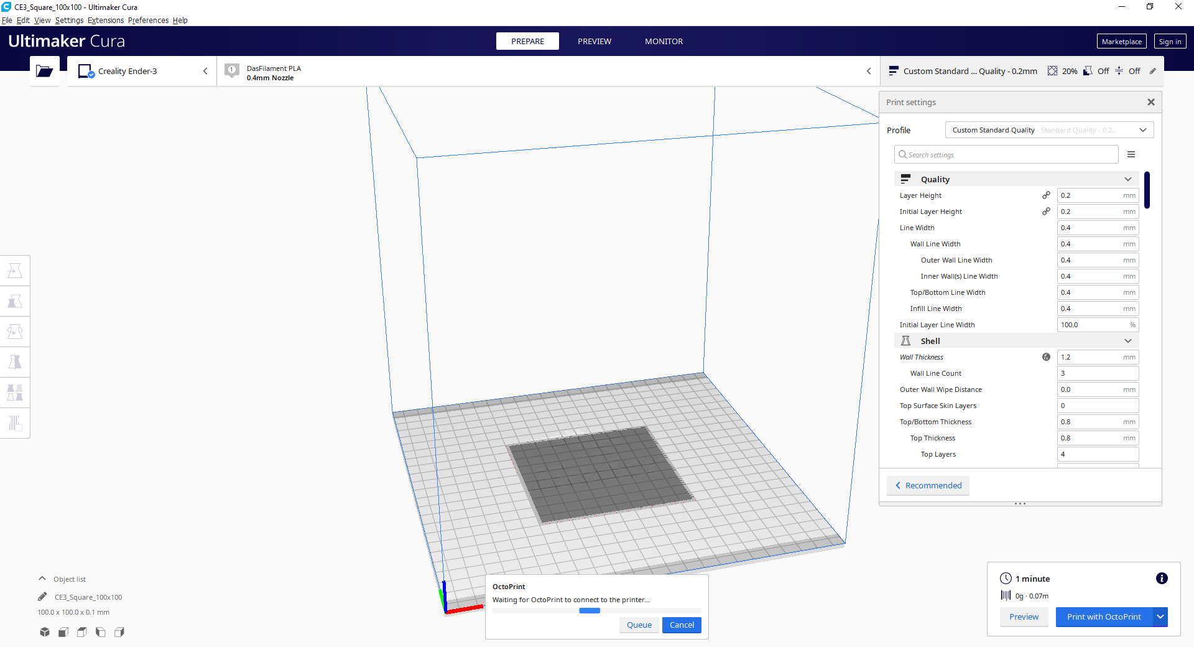
Task: Open the Settings menu
Action: [x=69, y=20]
